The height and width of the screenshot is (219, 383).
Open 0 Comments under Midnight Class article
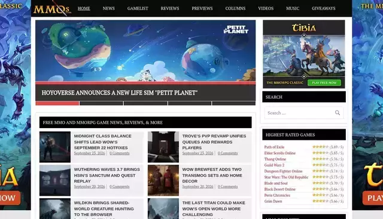coord(120,153)
